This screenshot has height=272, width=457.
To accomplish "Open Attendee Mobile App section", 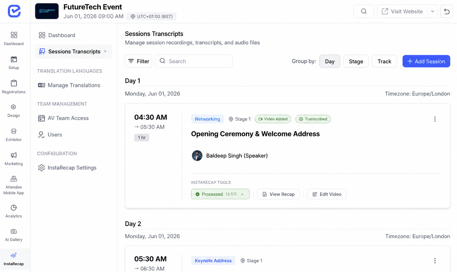I will click(x=14, y=185).
